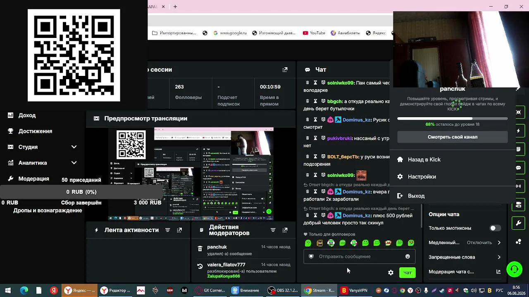Switch to GX Corner in taskbar

(210, 290)
